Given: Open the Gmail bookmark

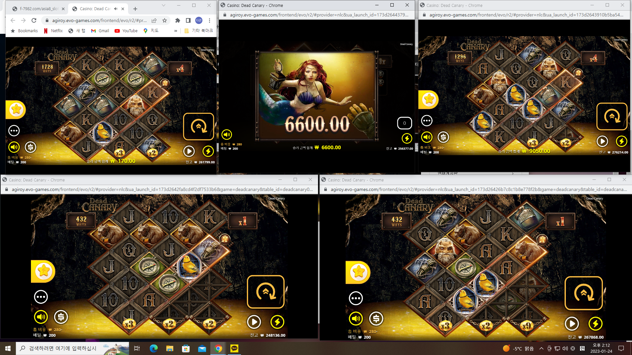Looking at the screenshot, I should pyautogui.click(x=100, y=31).
